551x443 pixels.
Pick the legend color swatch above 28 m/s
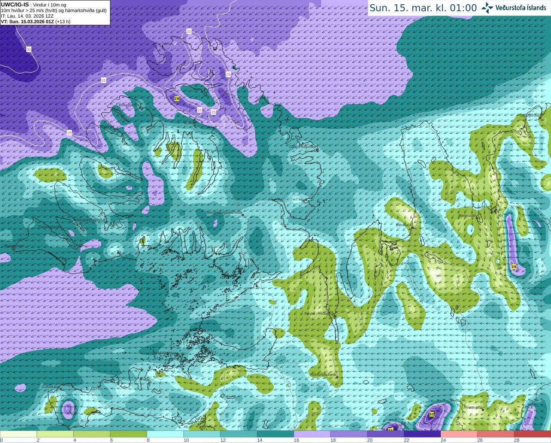[x=532, y=434]
